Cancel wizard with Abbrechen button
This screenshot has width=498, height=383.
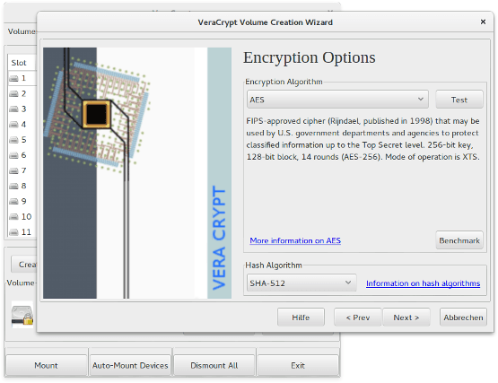point(463,318)
